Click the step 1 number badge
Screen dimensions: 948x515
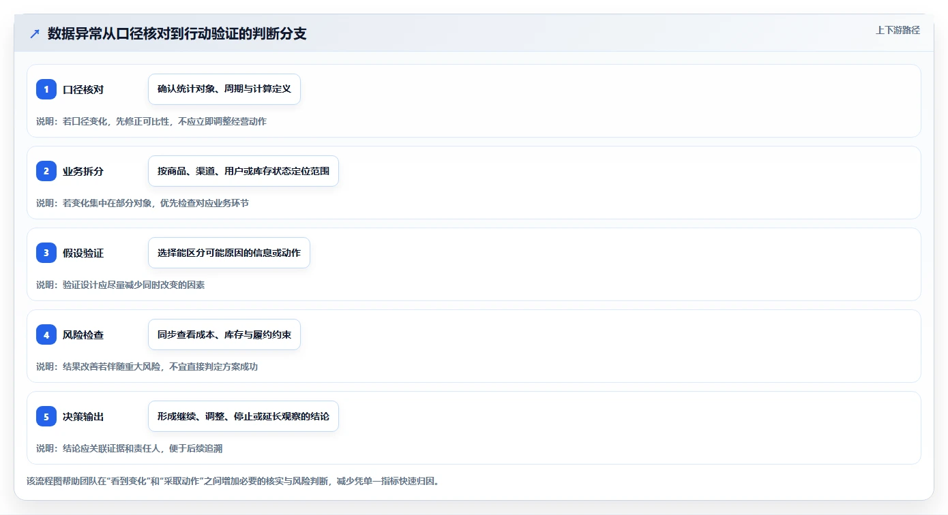click(46, 89)
